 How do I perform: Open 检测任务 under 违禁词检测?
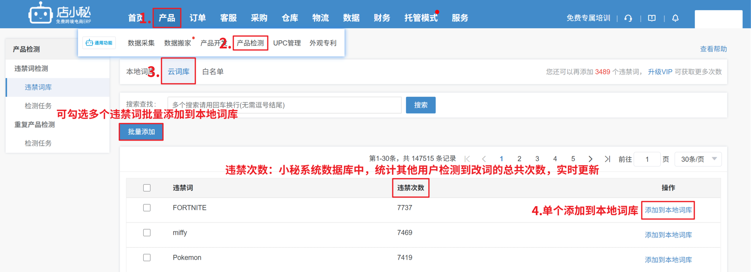pos(38,106)
